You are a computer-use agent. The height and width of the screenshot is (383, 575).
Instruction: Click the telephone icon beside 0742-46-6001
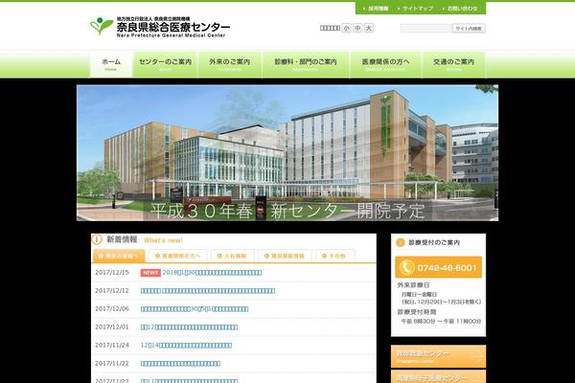(x=406, y=267)
